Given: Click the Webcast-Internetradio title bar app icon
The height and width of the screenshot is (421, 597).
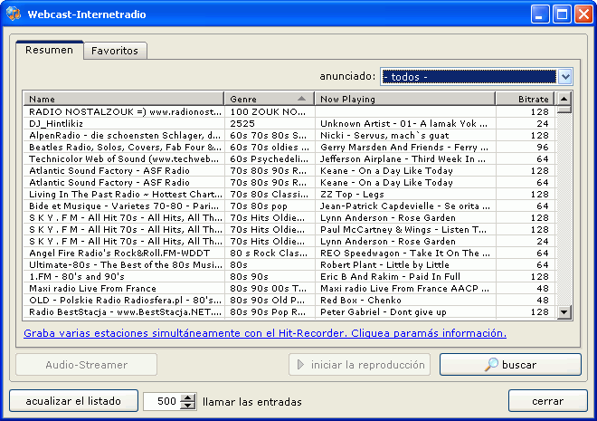Looking at the screenshot, I should pyautogui.click(x=14, y=14).
